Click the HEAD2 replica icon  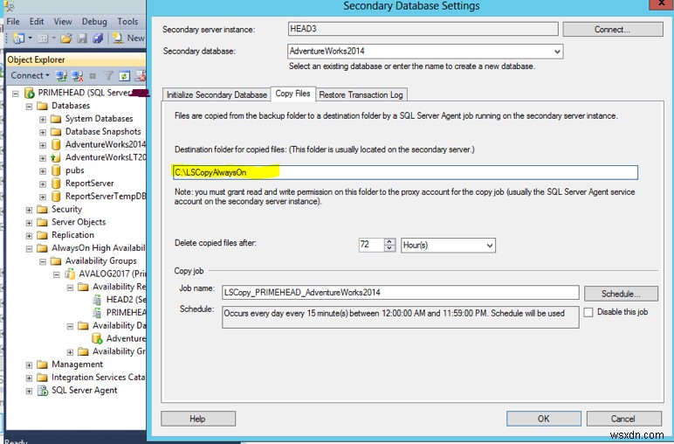pyautogui.click(x=97, y=300)
